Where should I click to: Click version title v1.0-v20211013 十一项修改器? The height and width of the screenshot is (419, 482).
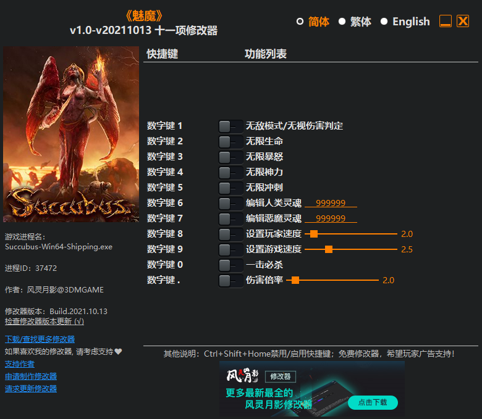(144, 30)
